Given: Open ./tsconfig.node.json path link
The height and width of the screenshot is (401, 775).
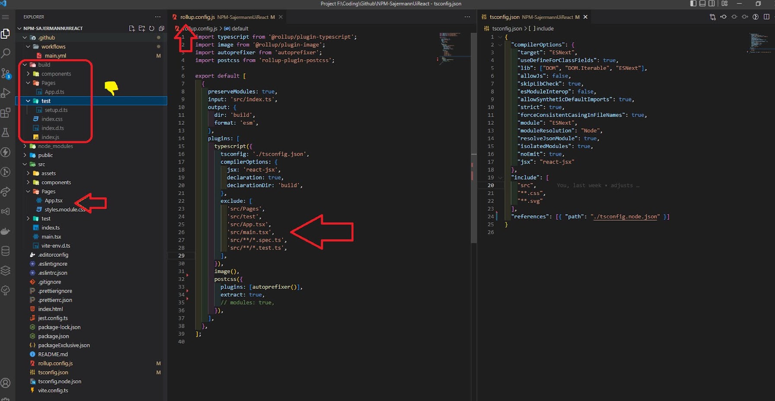Looking at the screenshot, I should coord(626,217).
